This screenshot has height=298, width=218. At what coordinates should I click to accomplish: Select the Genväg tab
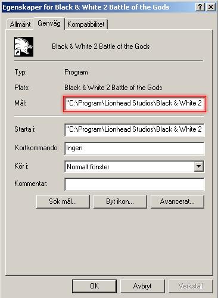49,23
